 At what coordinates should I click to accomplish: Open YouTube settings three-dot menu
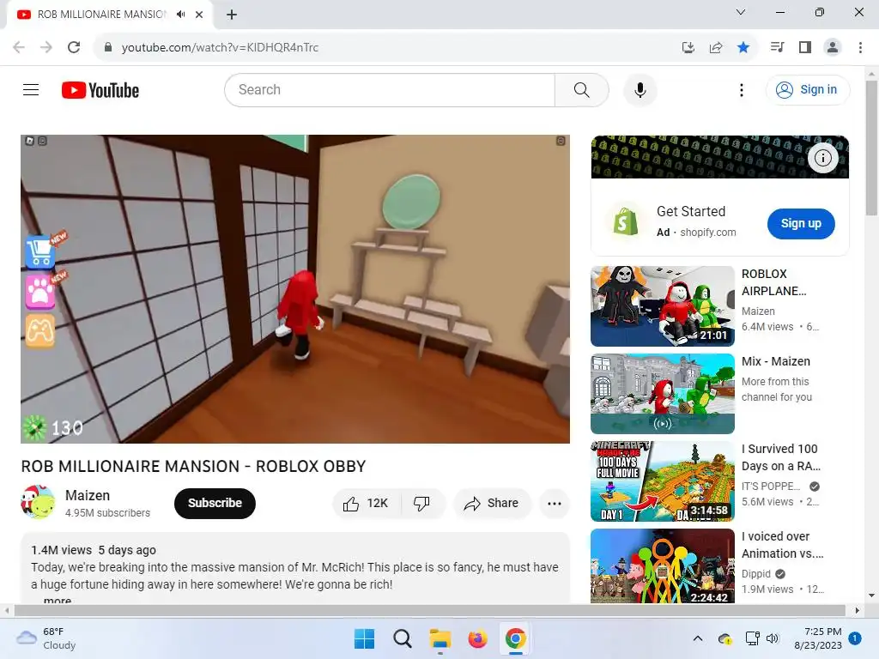[x=741, y=89]
